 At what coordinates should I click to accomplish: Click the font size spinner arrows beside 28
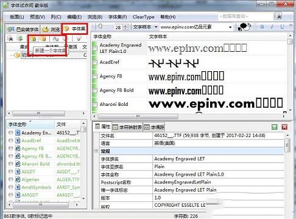pyautogui.click(x=126, y=27)
